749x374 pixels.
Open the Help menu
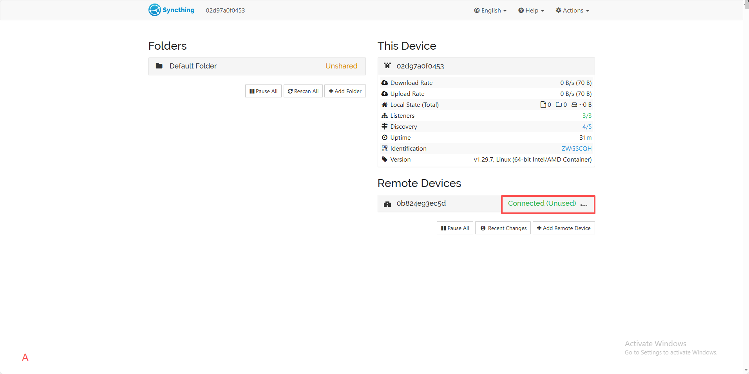[531, 10]
